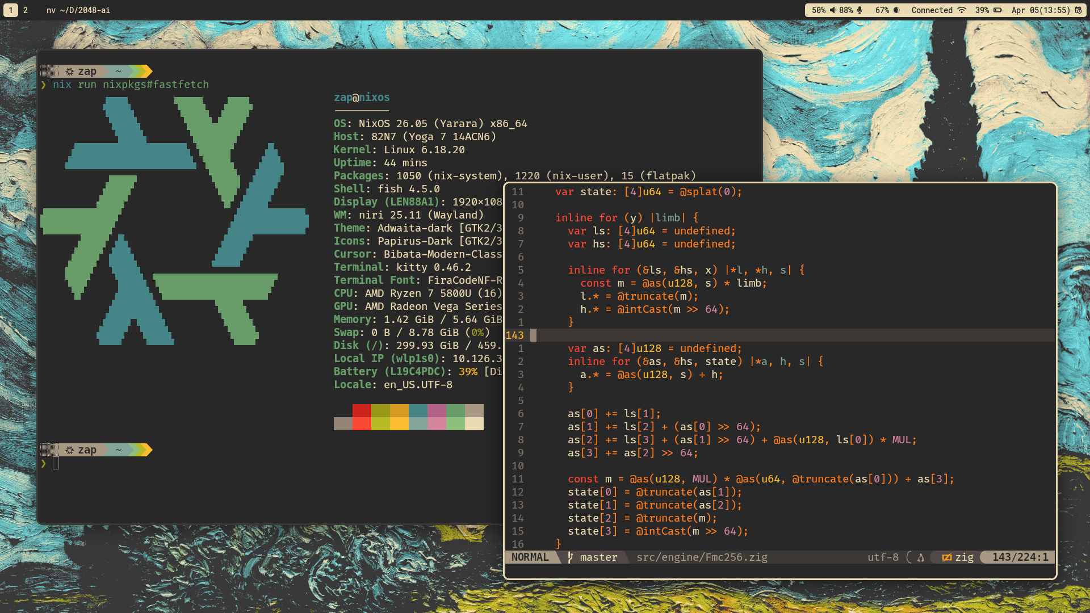Click the var as: [4]u128 = undefined line
This screenshot has width=1090, height=613.
(655, 349)
